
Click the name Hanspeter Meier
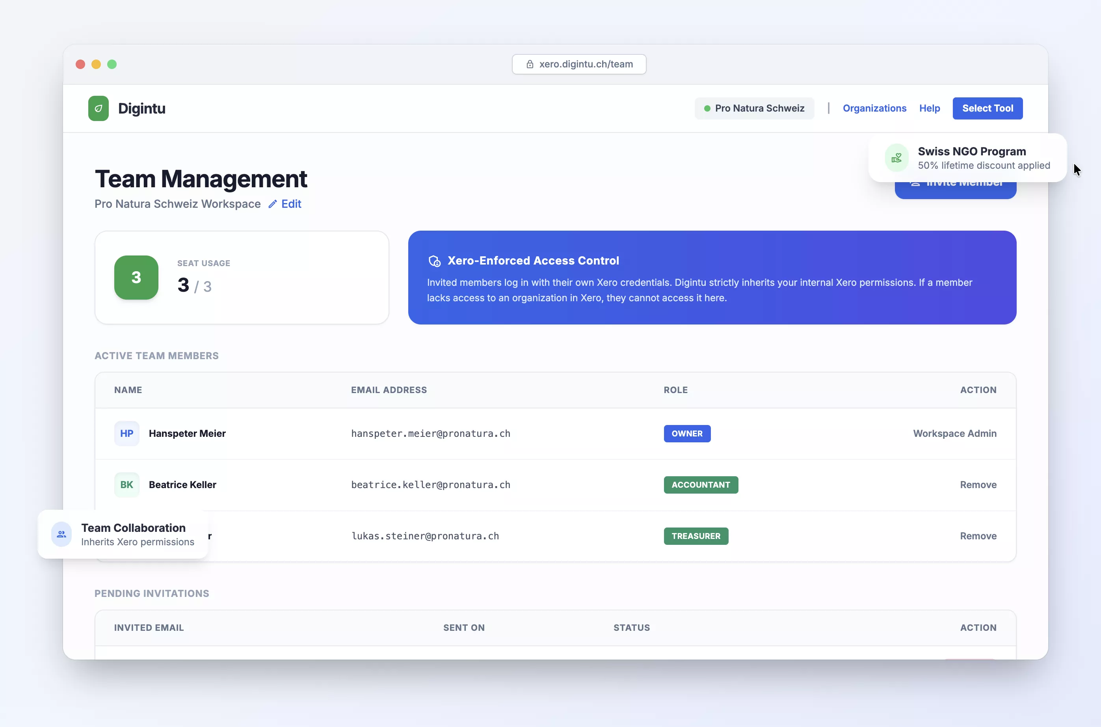pos(187,434)
